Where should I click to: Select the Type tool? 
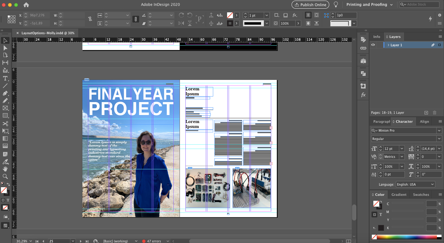pyautogui.click(x=5, y=78)
